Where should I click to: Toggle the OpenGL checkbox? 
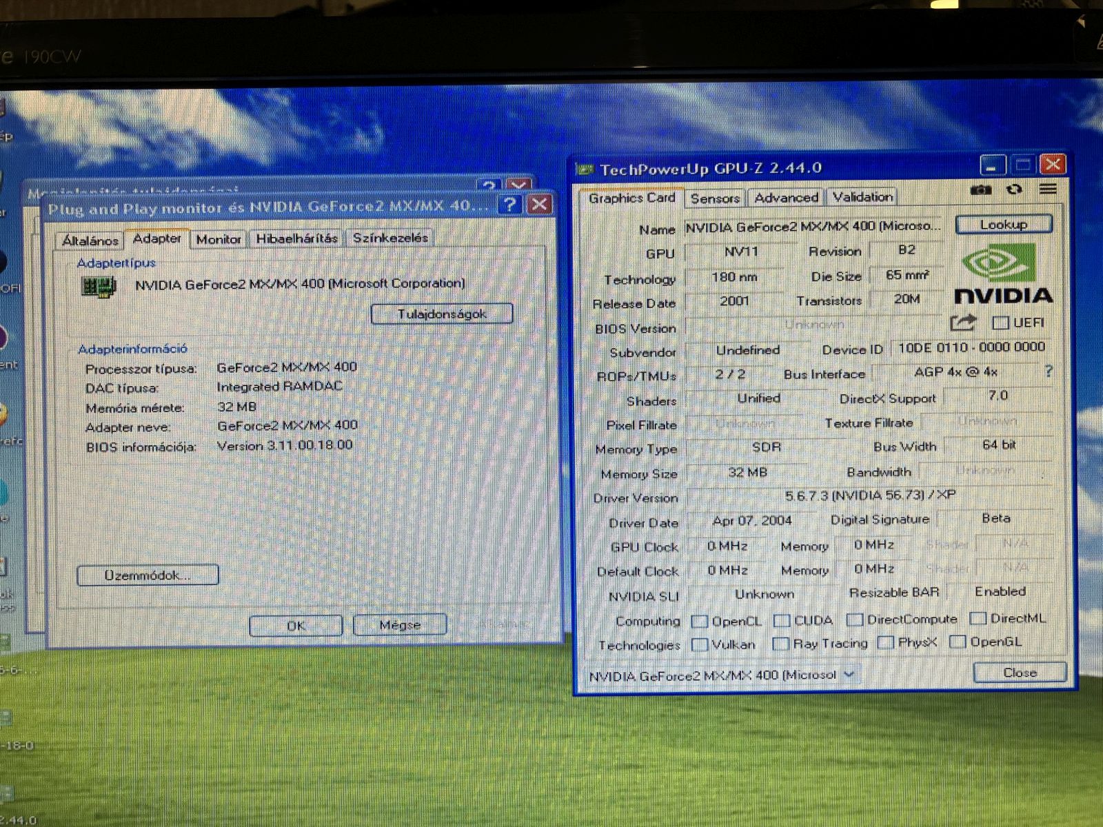(957, 642)
